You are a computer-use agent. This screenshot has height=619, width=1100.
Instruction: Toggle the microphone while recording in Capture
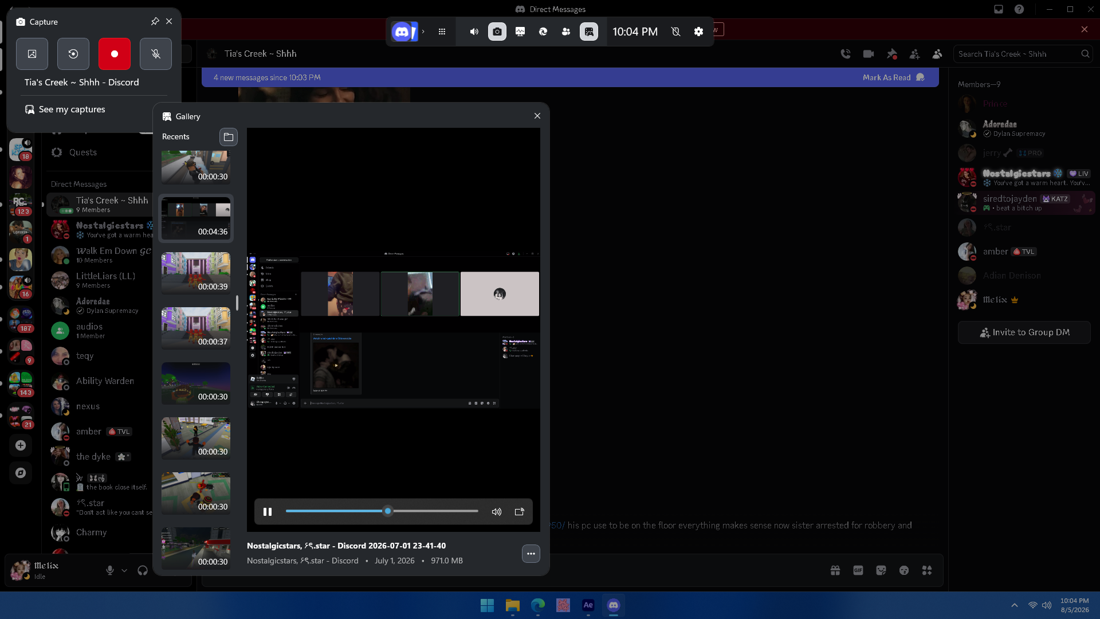[156, 54]
